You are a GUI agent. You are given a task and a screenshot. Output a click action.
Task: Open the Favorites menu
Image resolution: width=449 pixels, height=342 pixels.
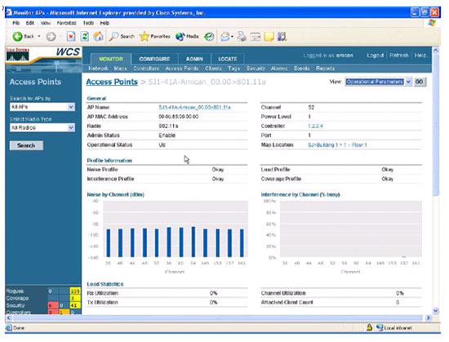[x=66, y=23]
